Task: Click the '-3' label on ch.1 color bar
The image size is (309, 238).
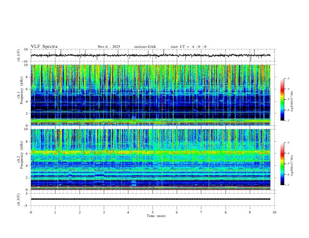Action: point(288,79)
